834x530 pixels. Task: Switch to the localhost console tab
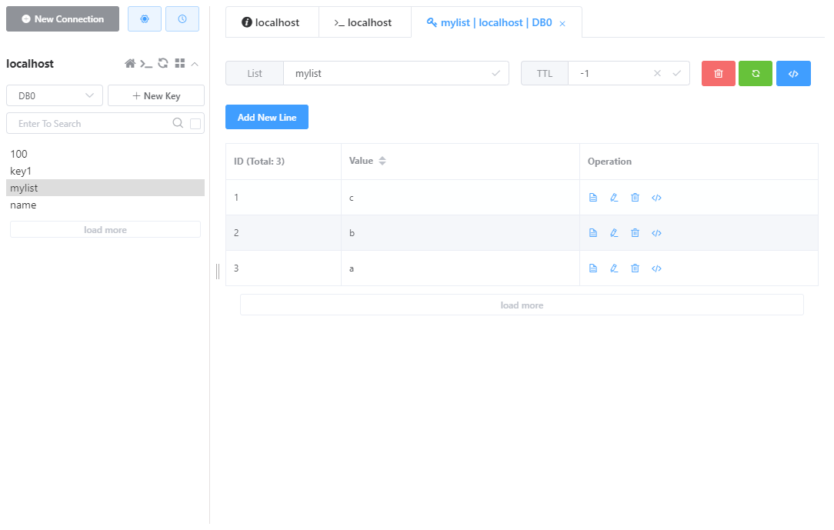click(365, 22)
